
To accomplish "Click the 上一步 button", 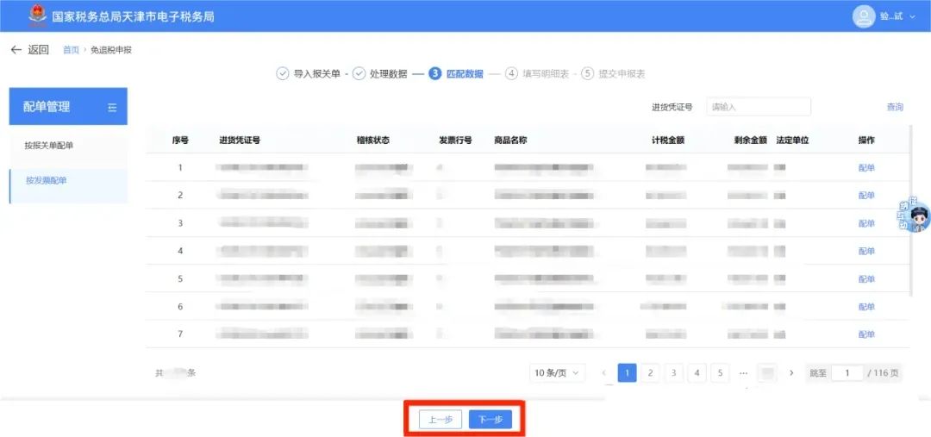I will 440,419.
